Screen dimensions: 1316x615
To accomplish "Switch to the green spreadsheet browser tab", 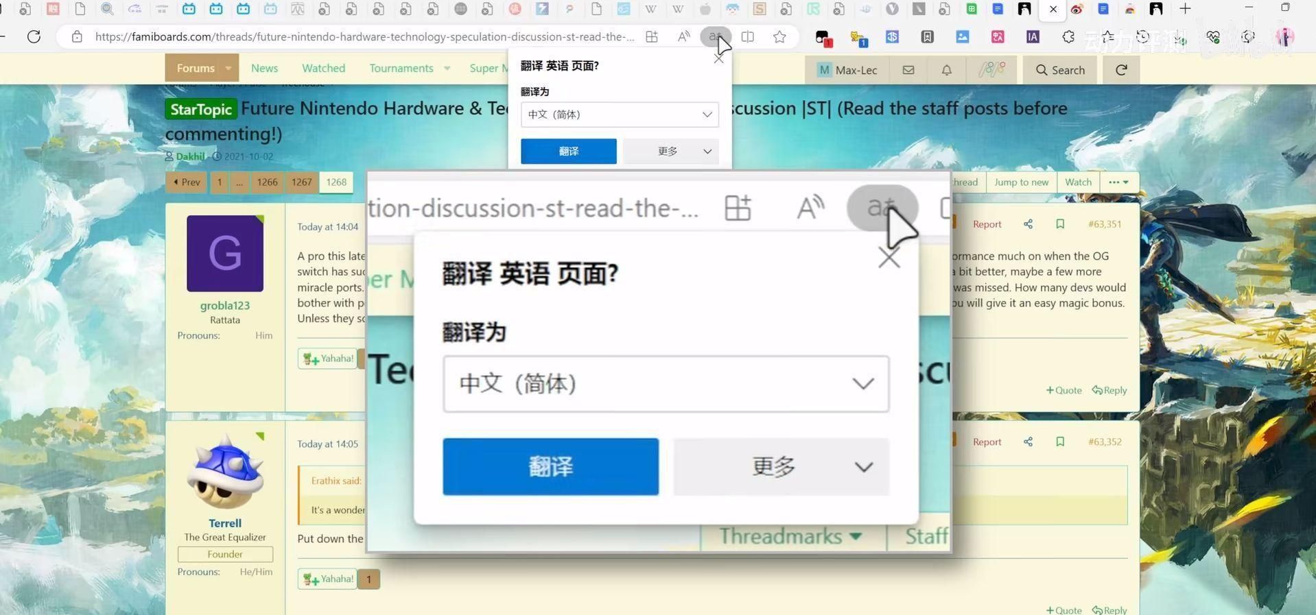I will coord(972,9).
